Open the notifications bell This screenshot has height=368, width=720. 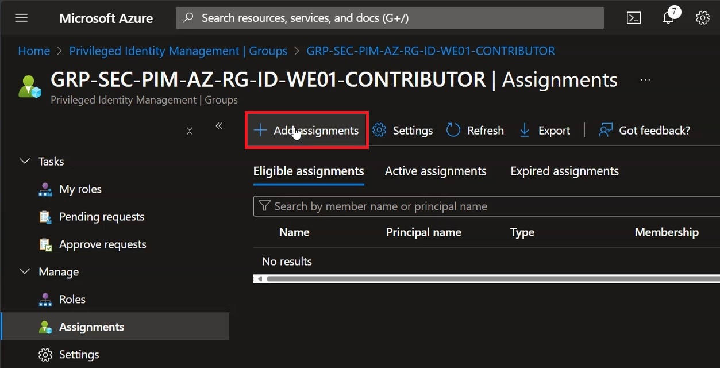pyautogui.click(x=668, y=18)
